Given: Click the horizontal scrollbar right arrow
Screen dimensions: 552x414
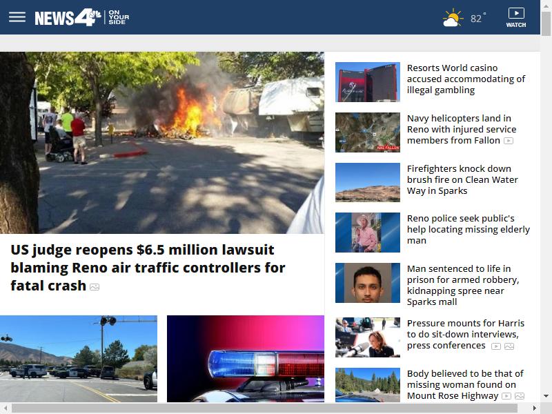Looking at the screenshot, I should coord(534,408).
